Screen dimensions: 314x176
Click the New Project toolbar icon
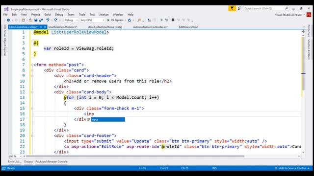click(x=23, y=20)
